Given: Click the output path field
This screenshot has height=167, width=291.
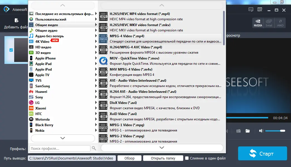Looking at the screenshot, I should click(x=72, y=158).
